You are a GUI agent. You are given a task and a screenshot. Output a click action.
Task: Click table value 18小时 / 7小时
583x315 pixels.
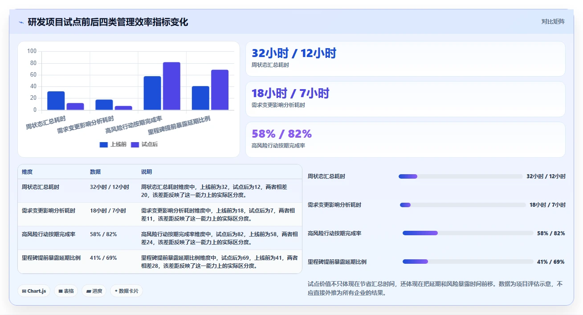[108, 211]
